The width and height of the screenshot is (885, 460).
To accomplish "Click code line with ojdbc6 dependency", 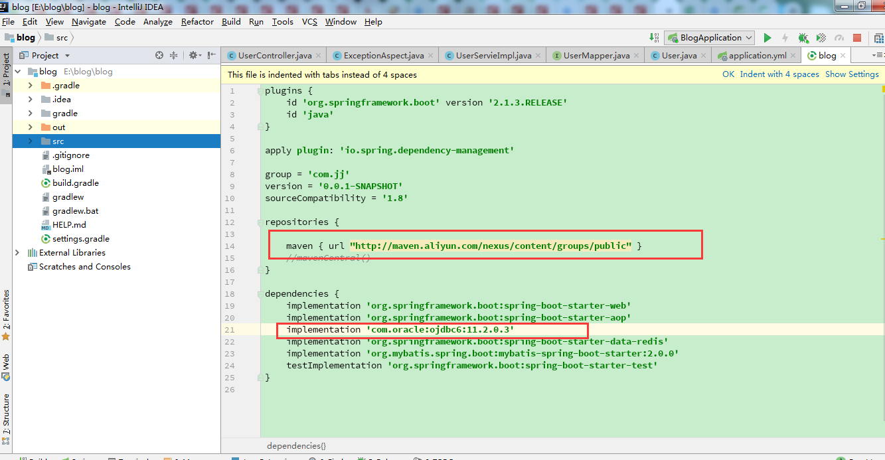I will click(400, 329).
